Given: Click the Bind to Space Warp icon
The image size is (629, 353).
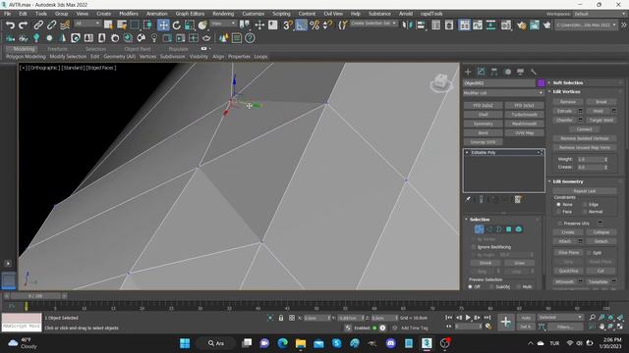Looking at the screenshot, I should 65,25.
